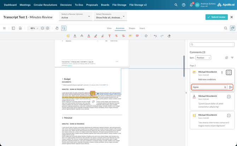Send the Agree reply
237x146 pixels.
point(231,87)
